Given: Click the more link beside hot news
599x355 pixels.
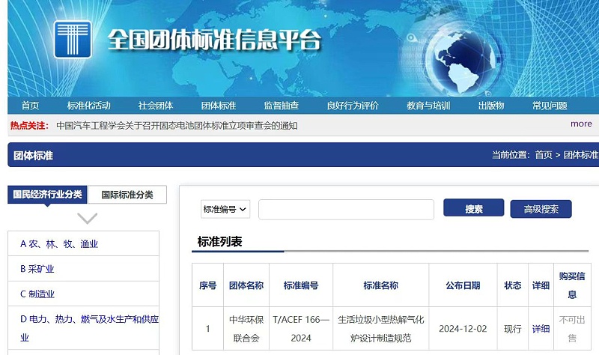Looking at the screenshot, I should point(581,124).
